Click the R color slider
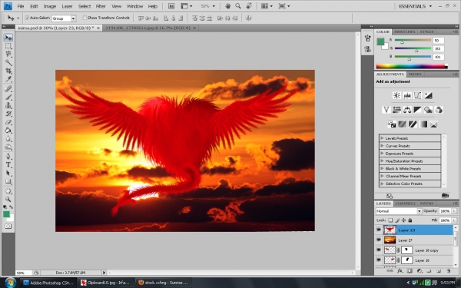 413,40
